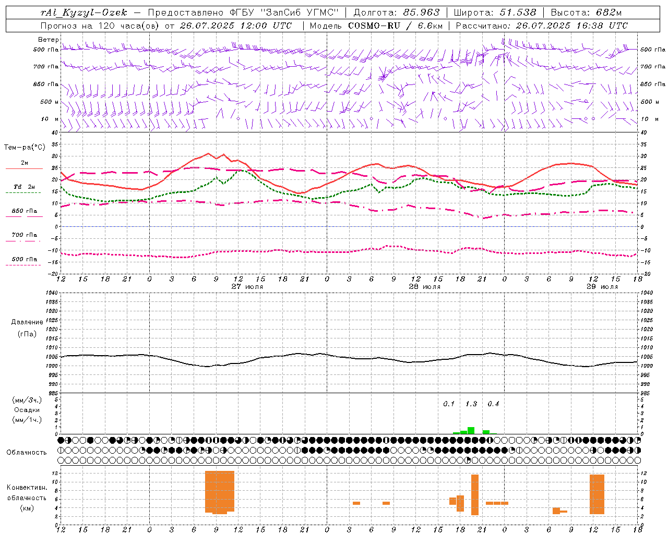Click the (мм/3ч.) precipitation unit label
This screenshot has width=668, height=534.
pyautogui.click(x=27, y=400)
